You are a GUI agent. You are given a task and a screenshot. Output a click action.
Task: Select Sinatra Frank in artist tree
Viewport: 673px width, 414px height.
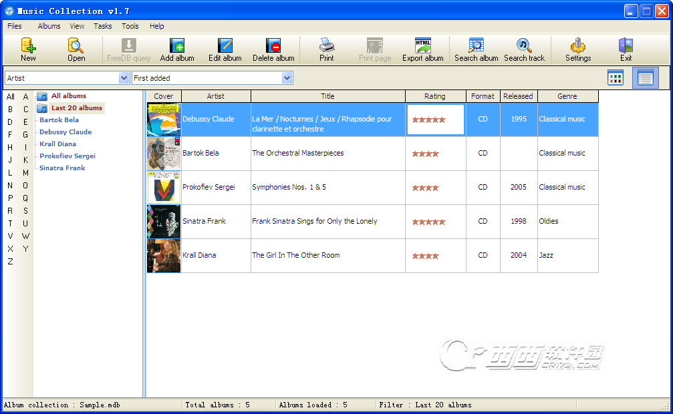pyautogui.click(x=62, y=168)
